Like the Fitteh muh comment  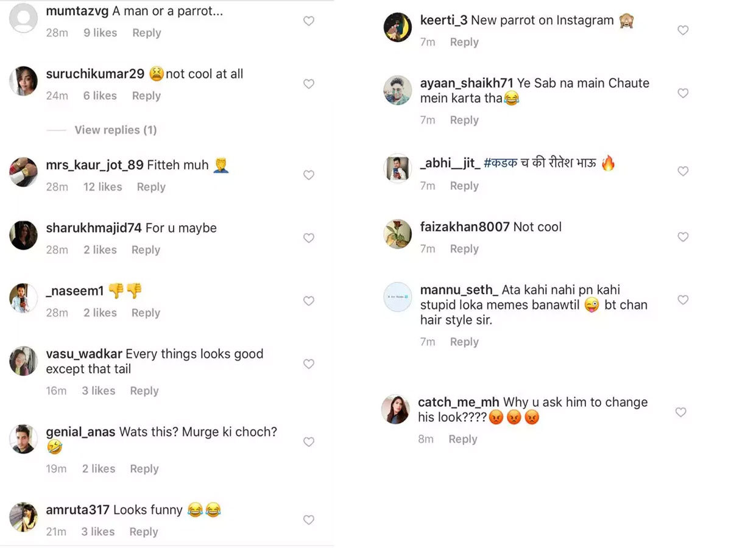point(309,175)
